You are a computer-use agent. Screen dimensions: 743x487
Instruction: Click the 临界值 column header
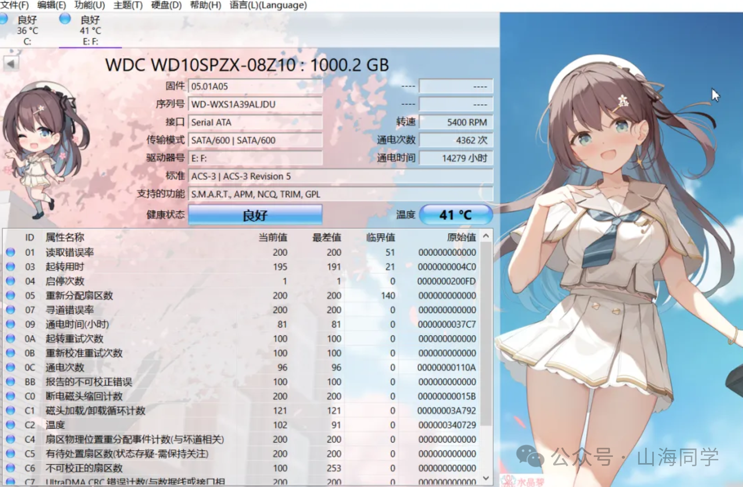point(380,237)
